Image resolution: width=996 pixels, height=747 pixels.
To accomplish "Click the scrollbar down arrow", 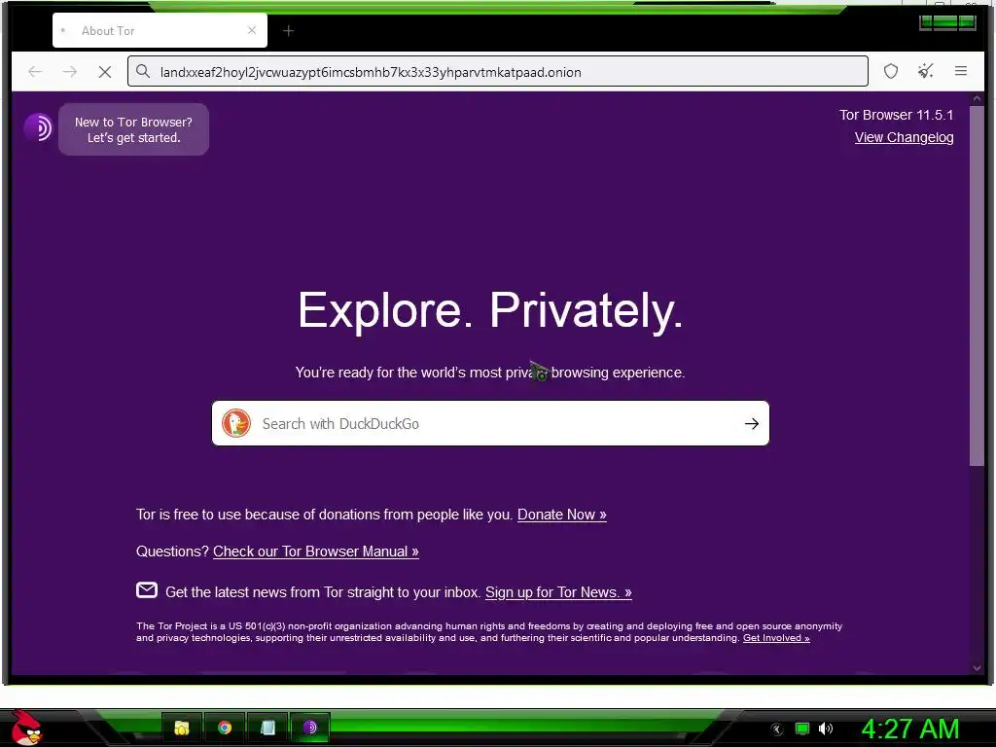I will [977, 667].
